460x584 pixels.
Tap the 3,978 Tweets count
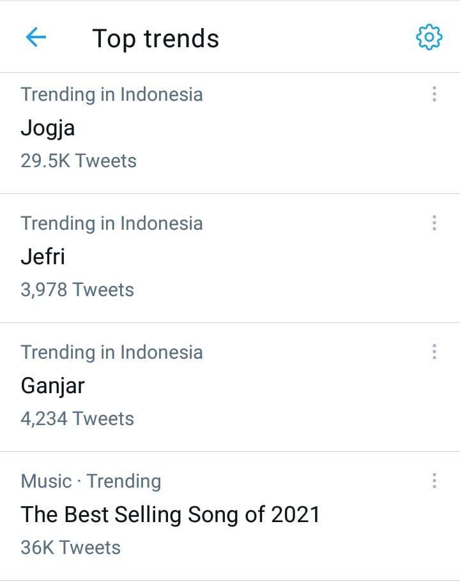pos(77,290)
